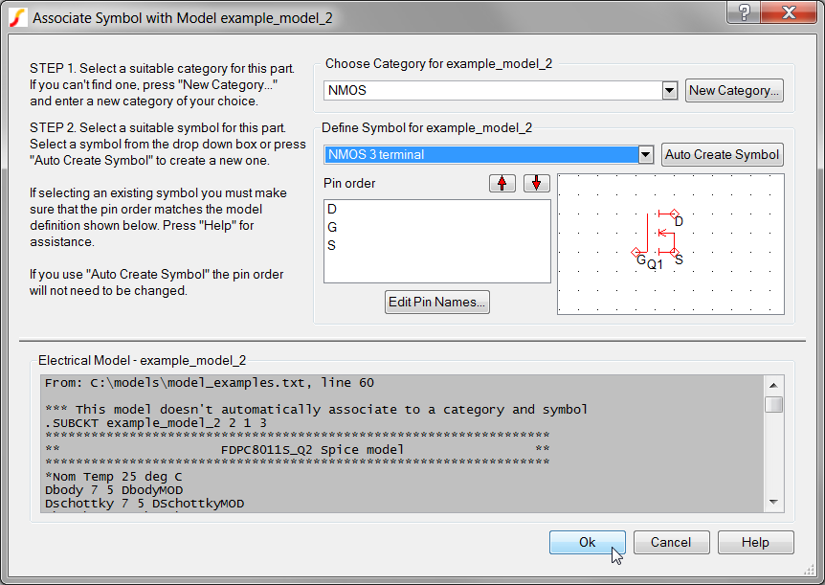Viewport: 825px width, 585px height.
Task: Click the Cancel button
Action: pos(671,542)
